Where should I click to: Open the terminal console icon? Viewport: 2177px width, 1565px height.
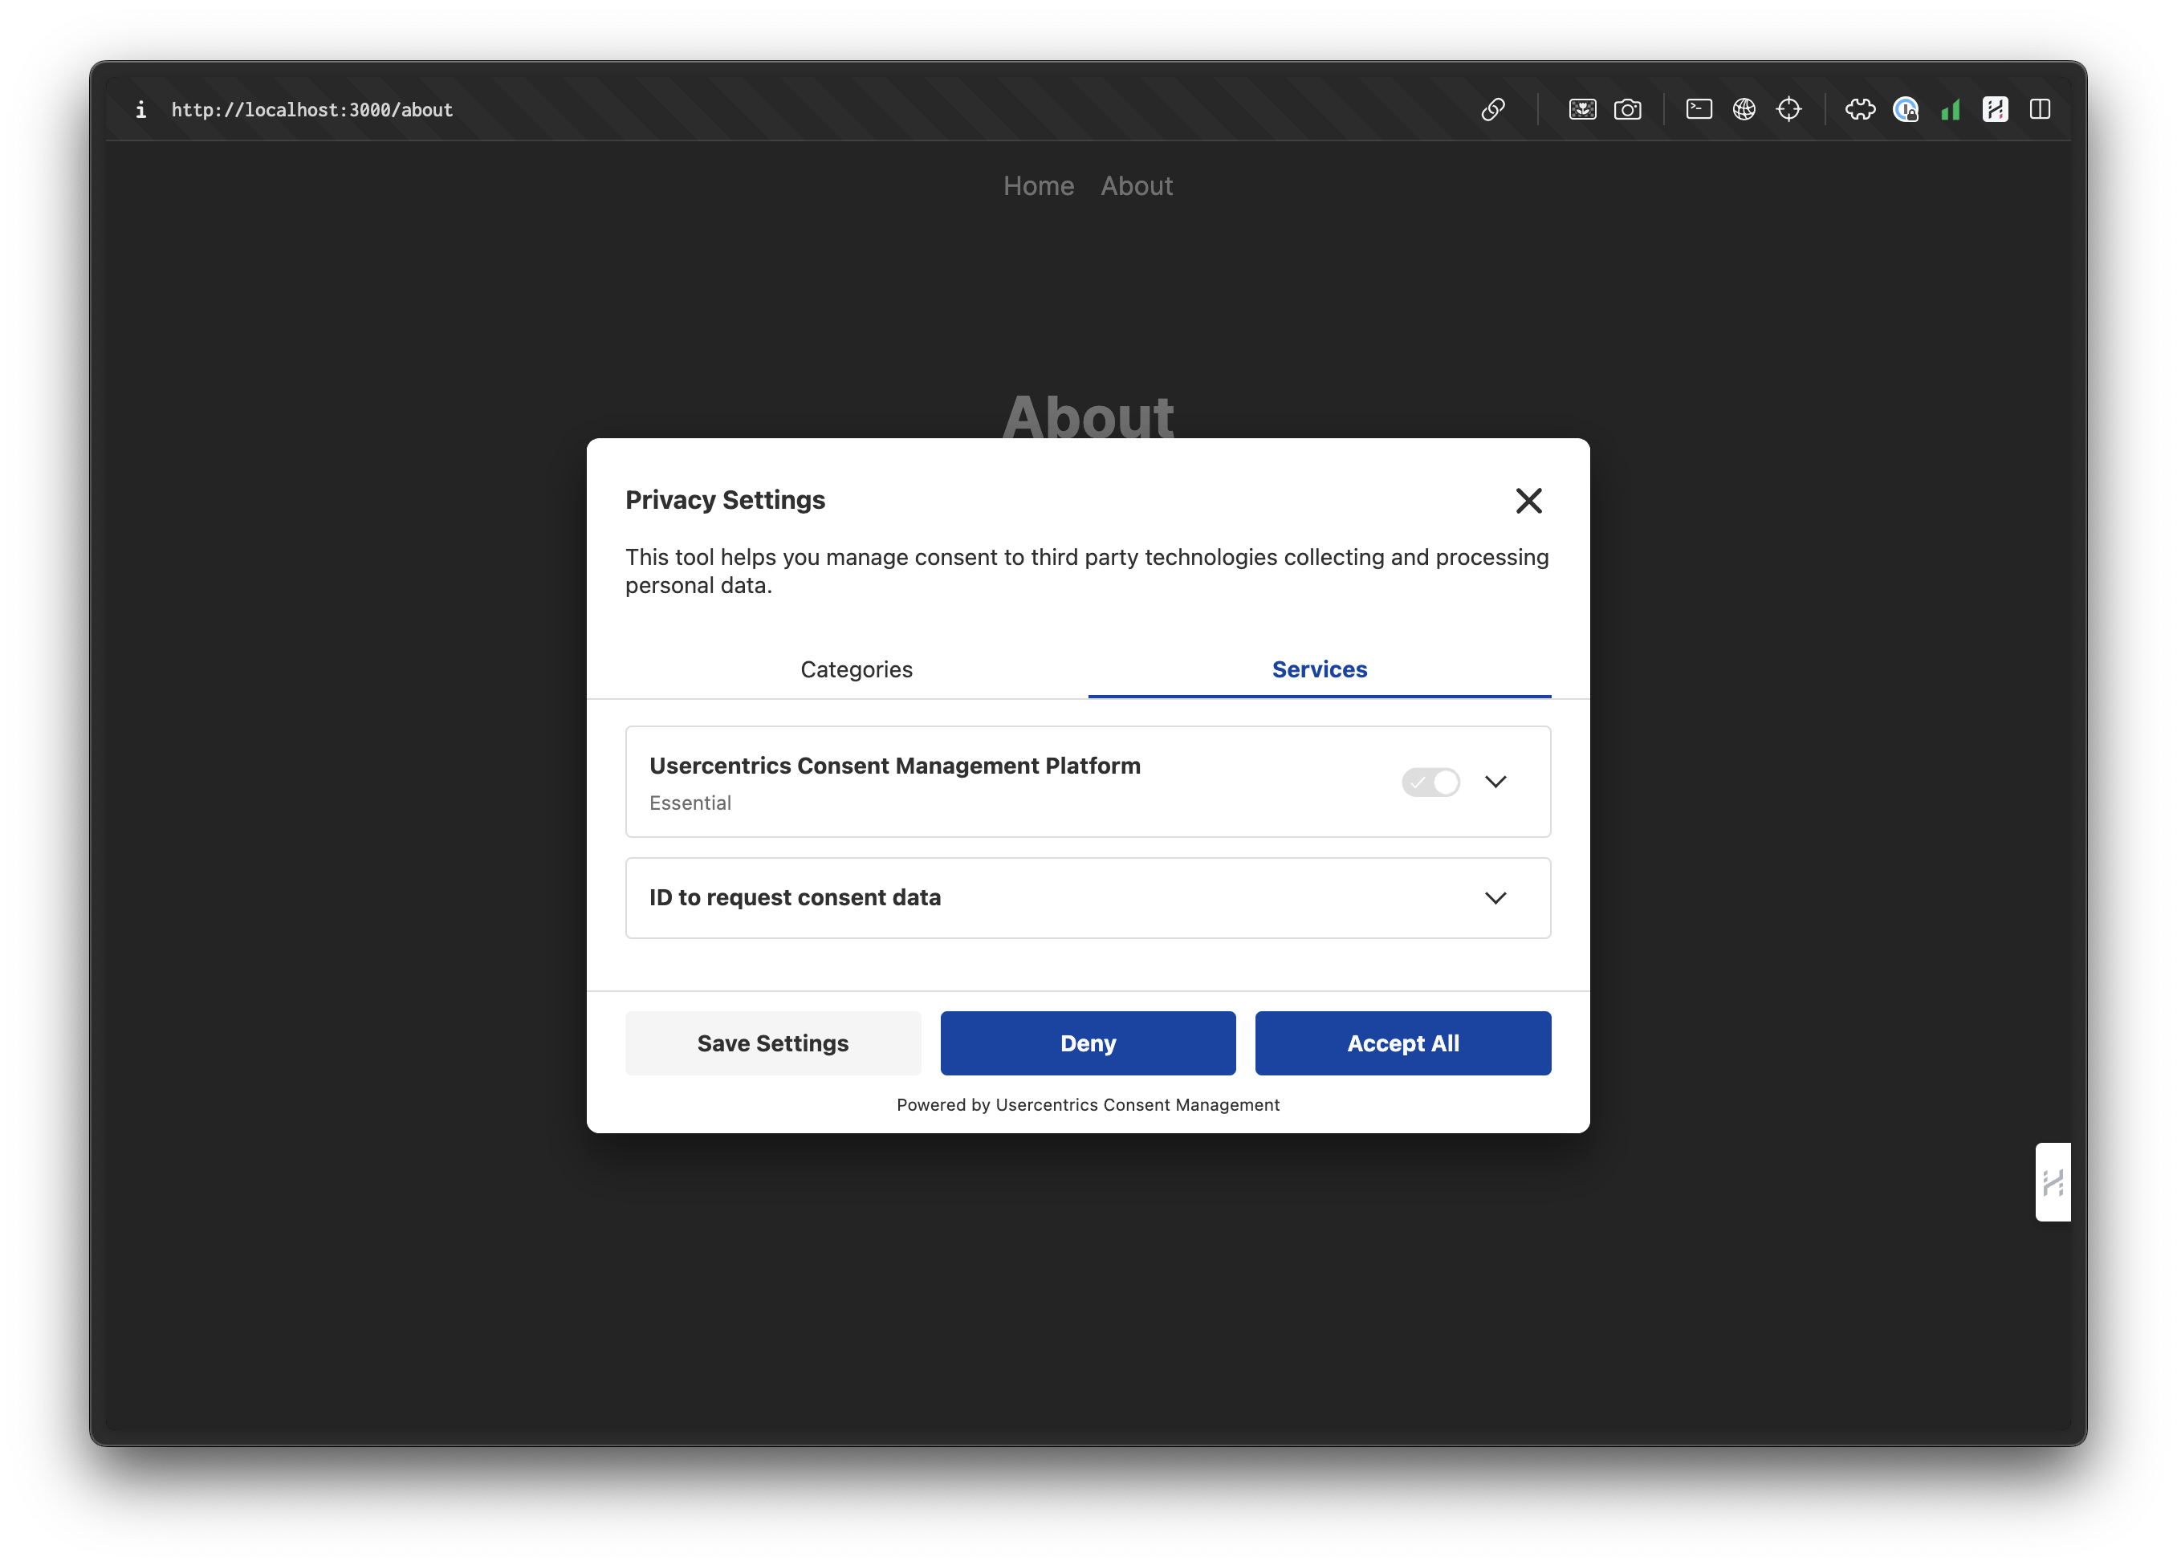(x=1699, y=109)
